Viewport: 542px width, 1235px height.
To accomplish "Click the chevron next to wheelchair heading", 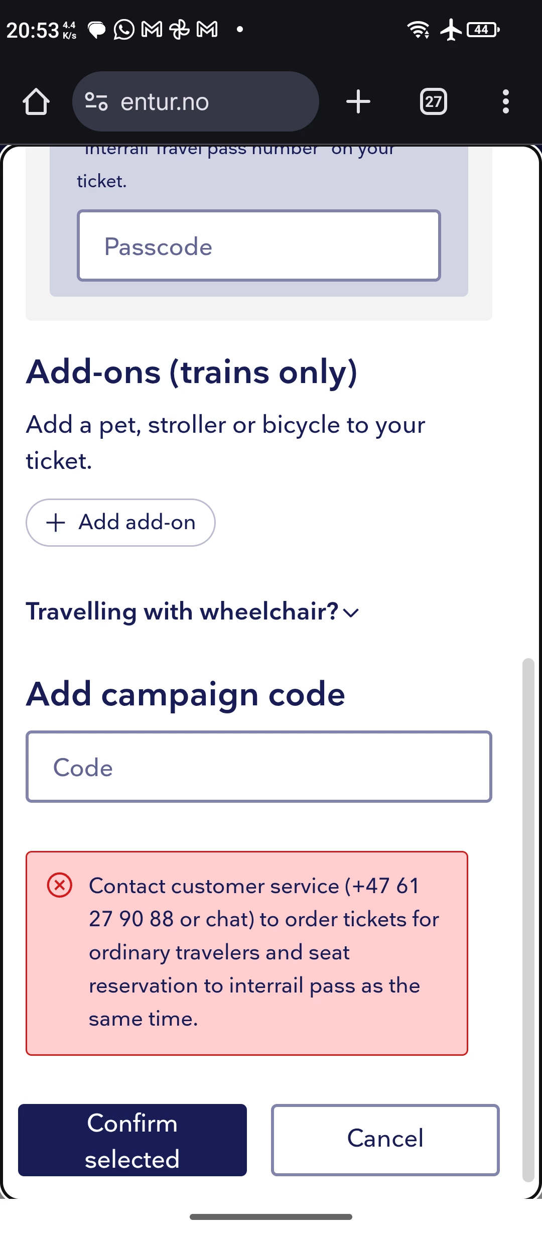I will [351, 613].
